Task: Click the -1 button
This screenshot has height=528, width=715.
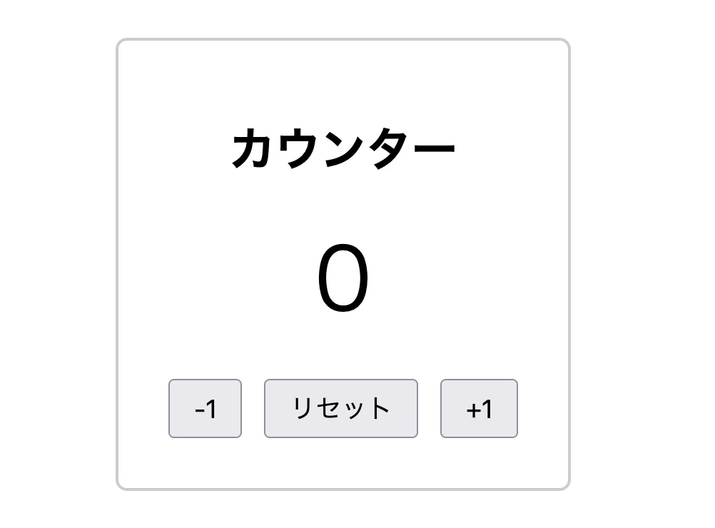Action: click(206, 409)
